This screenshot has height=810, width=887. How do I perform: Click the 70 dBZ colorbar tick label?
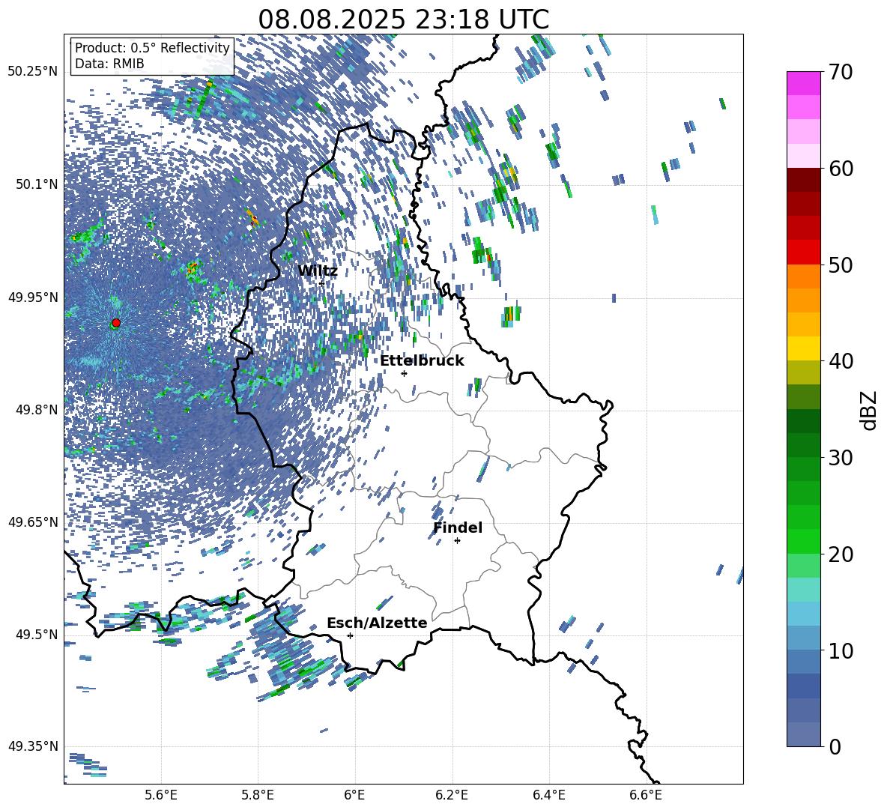841,73
